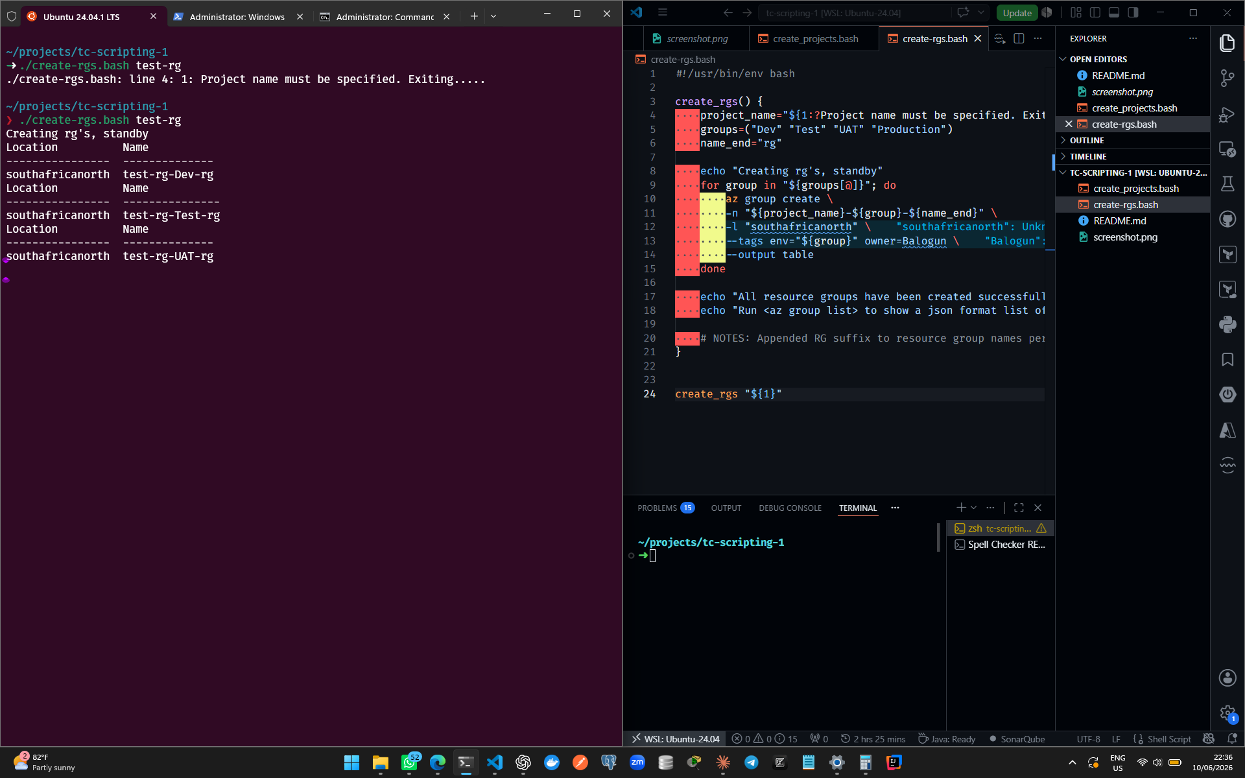Image resolution: width=1245 pixels, height=778 pixels.
Task: Split the editor to the right
Action: click(x=1019, y=39)
